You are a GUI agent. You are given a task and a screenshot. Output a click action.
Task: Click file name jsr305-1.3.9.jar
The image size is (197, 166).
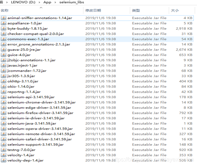pyautogui.click(x=21, y=76)
